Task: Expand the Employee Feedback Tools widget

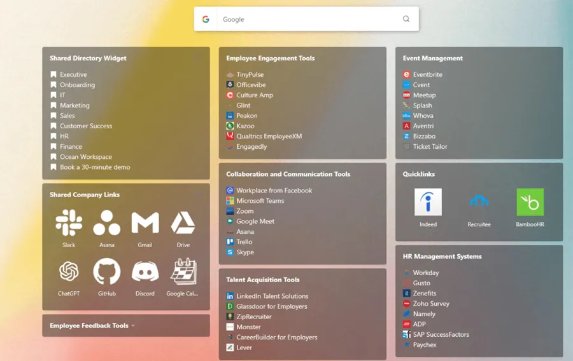Action: coord(92,325)
